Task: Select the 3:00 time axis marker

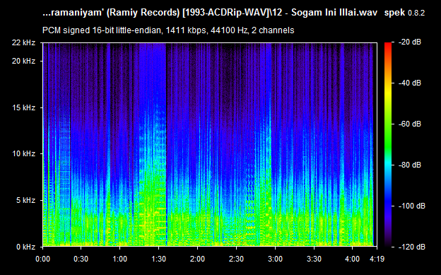Action: [x=275, y=259]
